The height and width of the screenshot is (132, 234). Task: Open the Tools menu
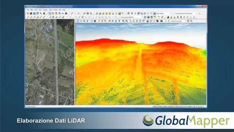point(40,10)
